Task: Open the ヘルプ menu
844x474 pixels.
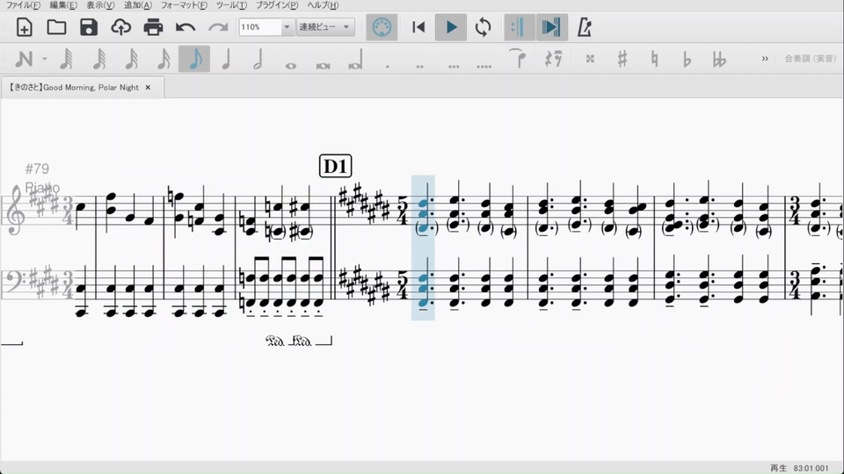Action: [323, 5]
